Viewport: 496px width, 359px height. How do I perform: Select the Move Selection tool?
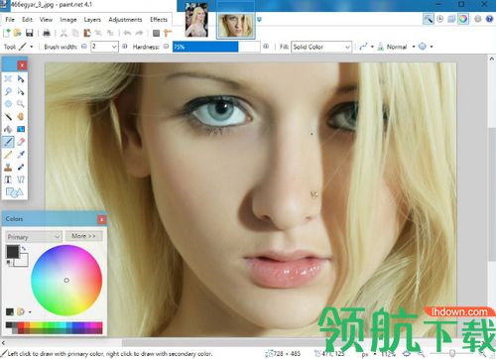[x=21, y=91]
